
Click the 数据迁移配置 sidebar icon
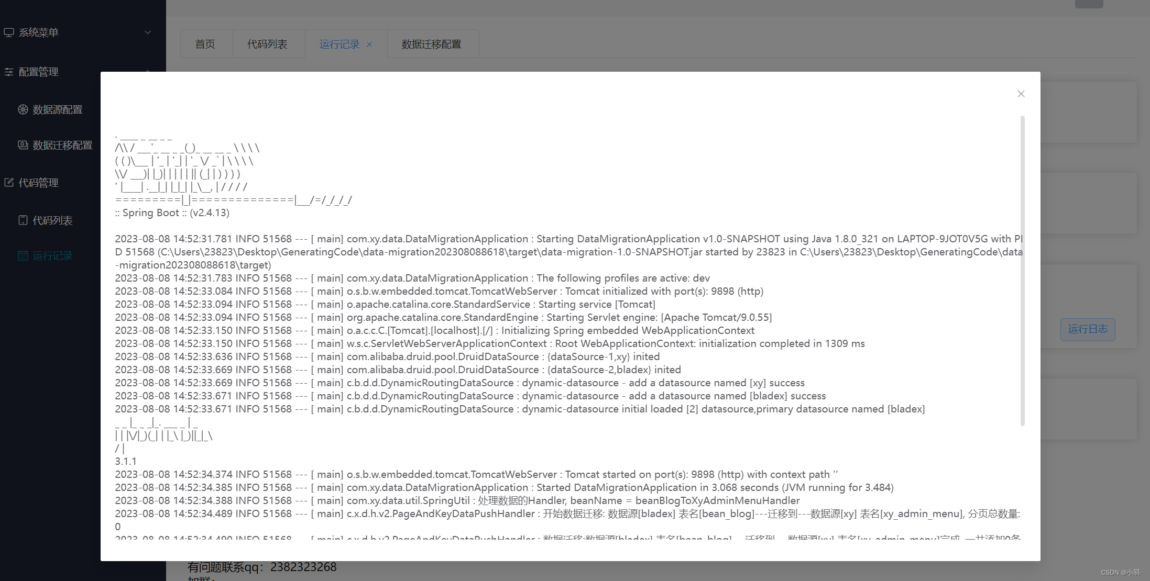(23, 145)
